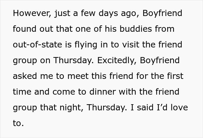Click the word "come" in sixth line
This screenshot has height=138, width=203.
point(64,92)
